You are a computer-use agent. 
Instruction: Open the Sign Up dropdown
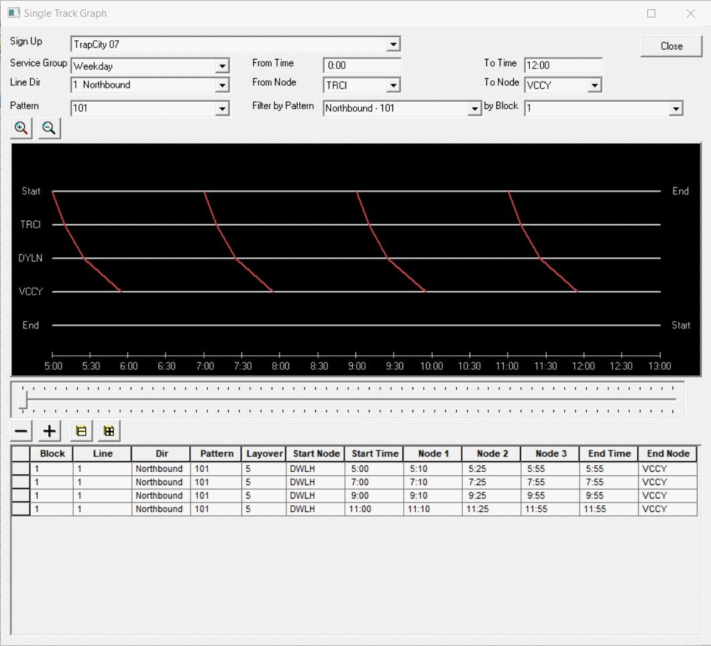point(394,44)
